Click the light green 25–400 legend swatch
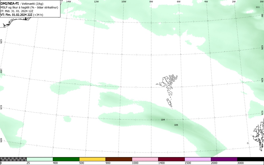 click(x=40, y=159)
